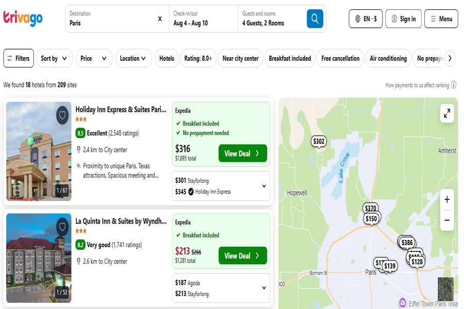Show more filter chips with right arrow
This screenshot has height=309, width=464.
(x=450, y=58)
